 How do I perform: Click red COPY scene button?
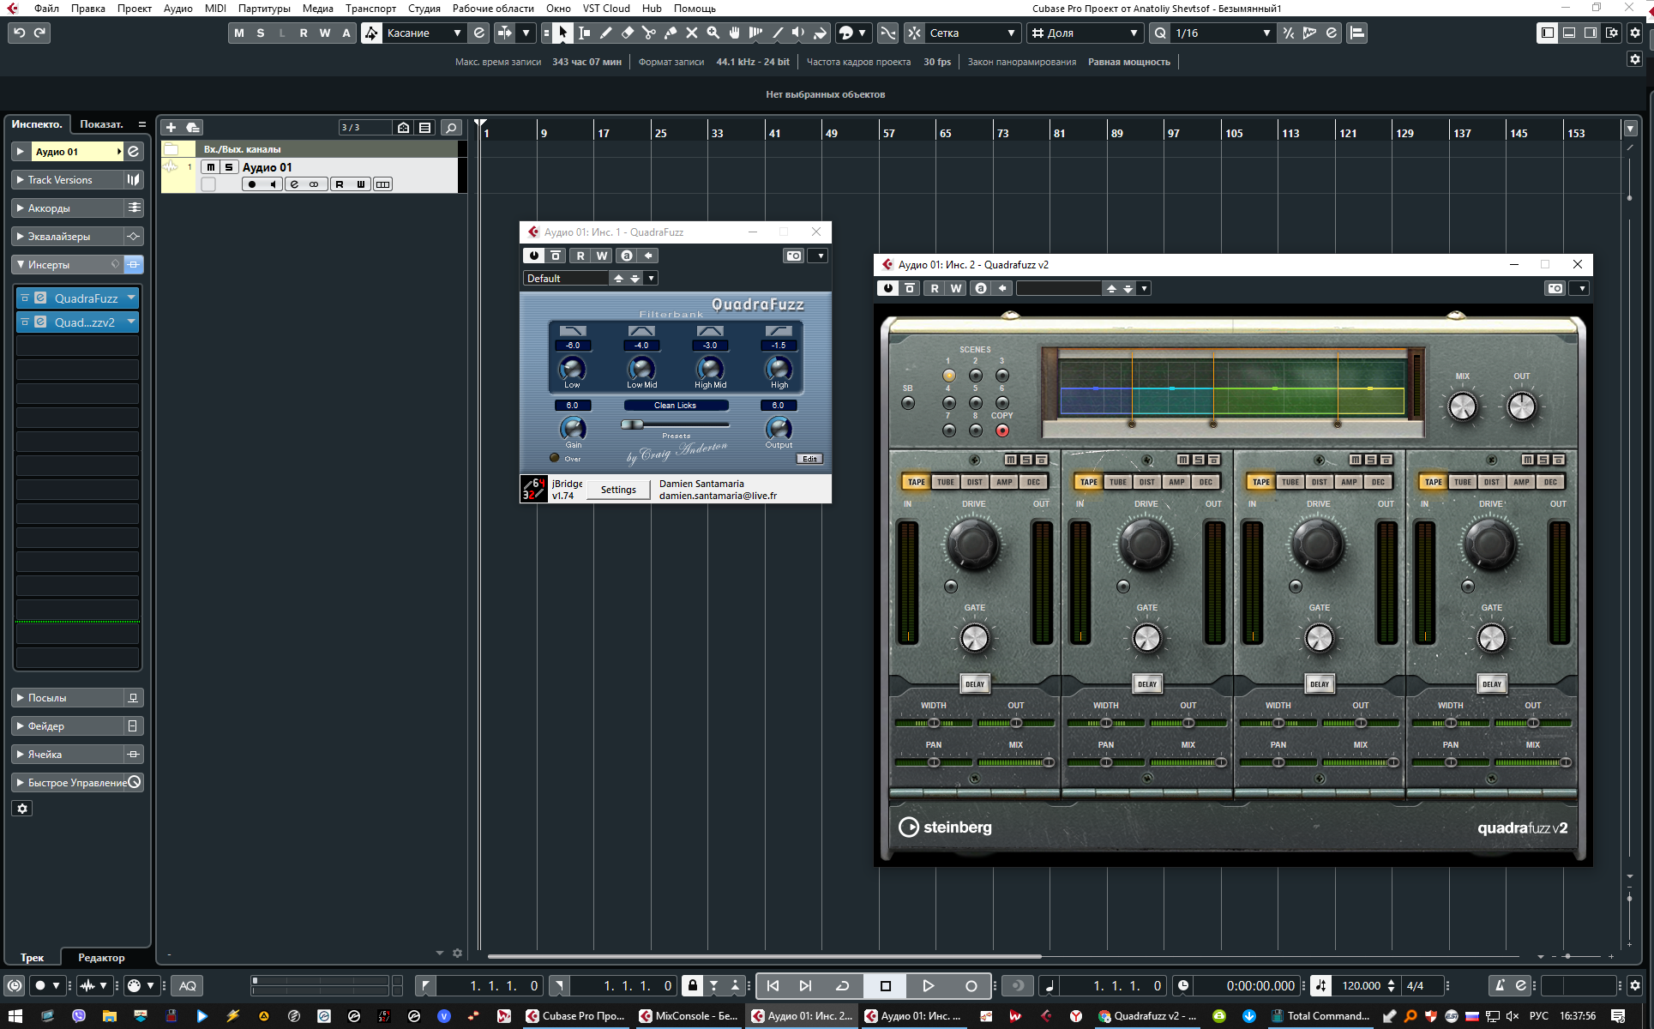[1001, 430]
